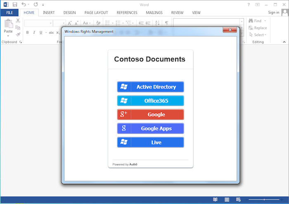Open the Find dropdown arrow
The width and height of the screenshot is (289, 204).
click(265, 21)
